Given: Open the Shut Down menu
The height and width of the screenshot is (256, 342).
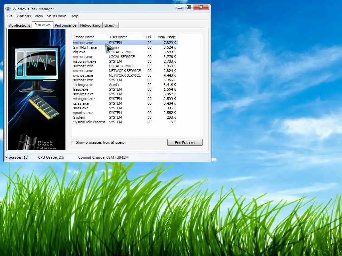Looking at the screenshot, I should (57, 16).
